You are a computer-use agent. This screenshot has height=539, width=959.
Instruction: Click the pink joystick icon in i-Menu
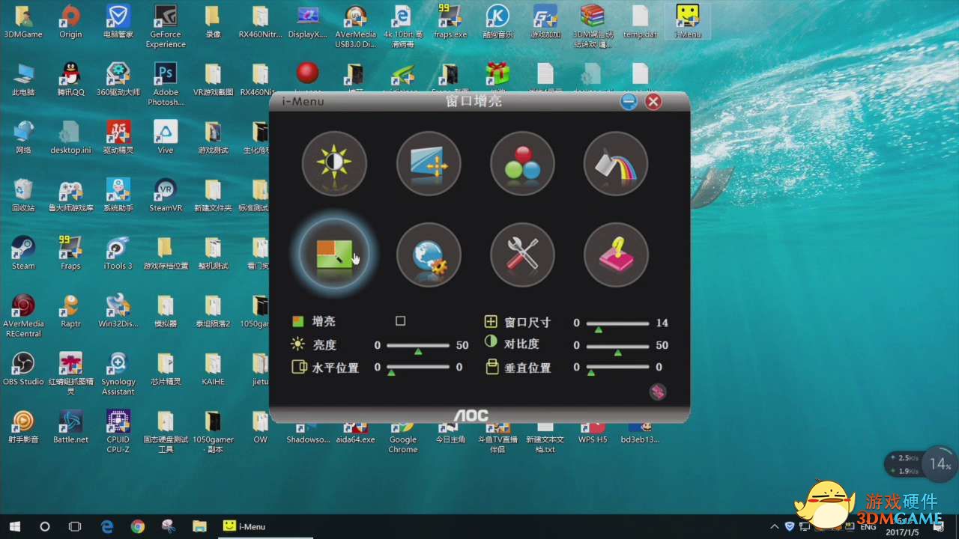click(x=616, y=255)
